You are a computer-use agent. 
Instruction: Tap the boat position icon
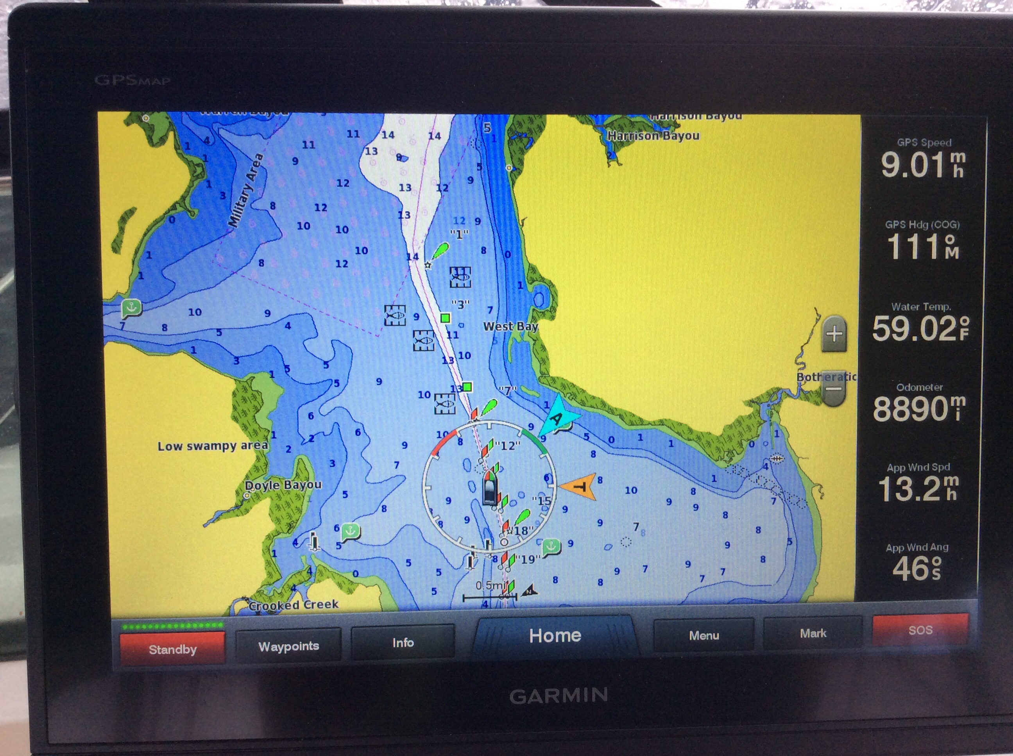pos(490,489)
